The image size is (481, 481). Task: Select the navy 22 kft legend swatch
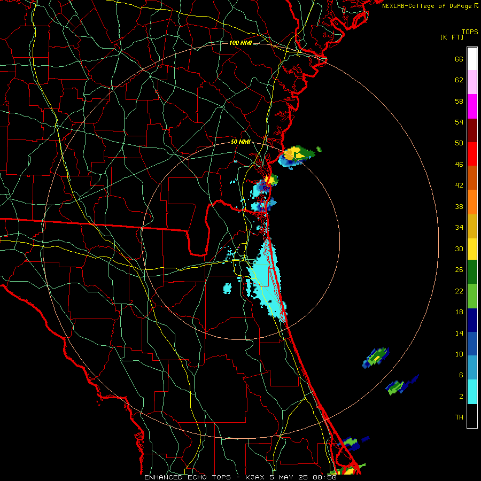coord(472,320)
